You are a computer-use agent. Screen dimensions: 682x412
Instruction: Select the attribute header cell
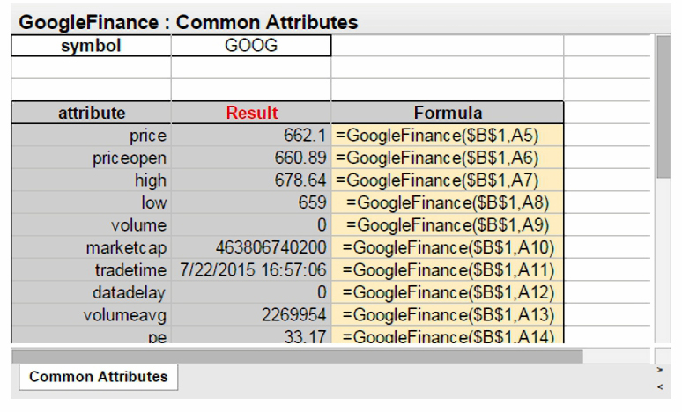(91, 113)
